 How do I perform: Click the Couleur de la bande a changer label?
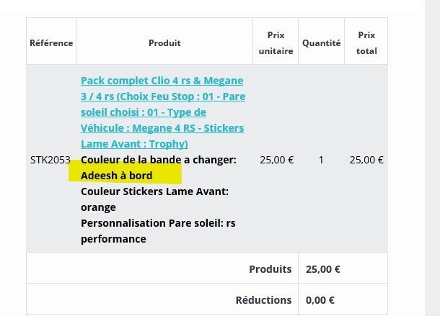159,160
